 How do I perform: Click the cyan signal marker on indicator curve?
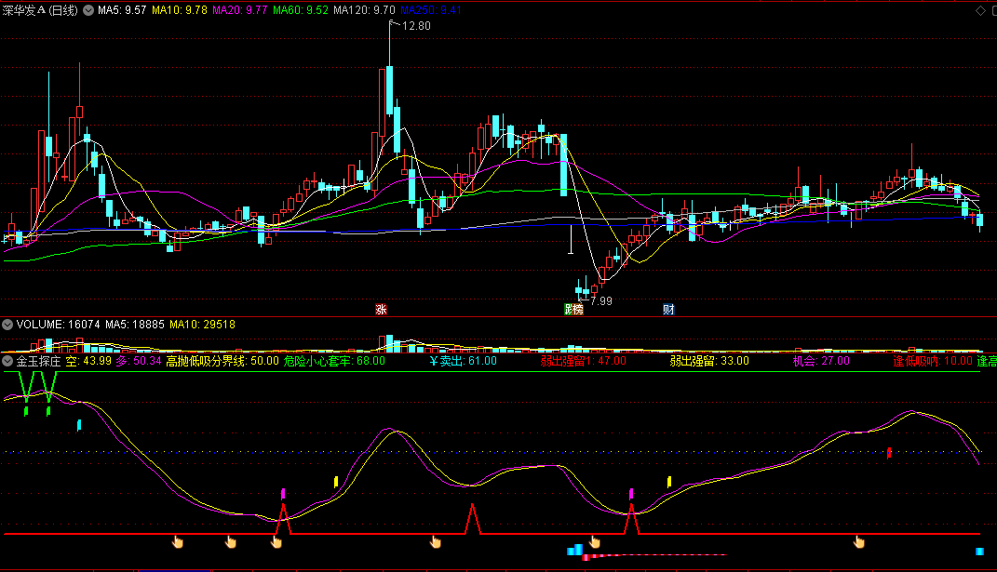[x=79, y=425]
